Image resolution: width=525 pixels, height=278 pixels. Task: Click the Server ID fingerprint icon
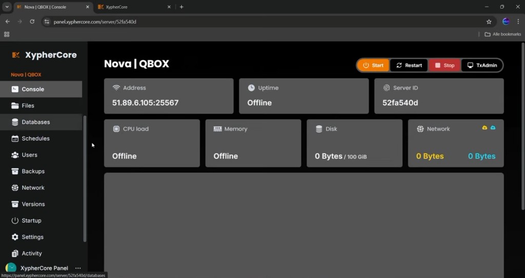tap(387, 88)
